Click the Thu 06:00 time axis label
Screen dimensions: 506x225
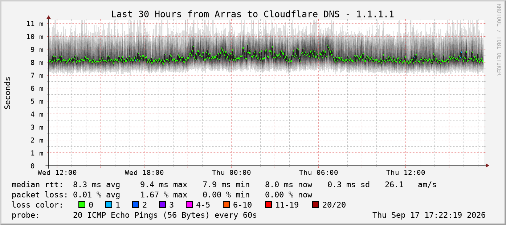pos(319,173)
